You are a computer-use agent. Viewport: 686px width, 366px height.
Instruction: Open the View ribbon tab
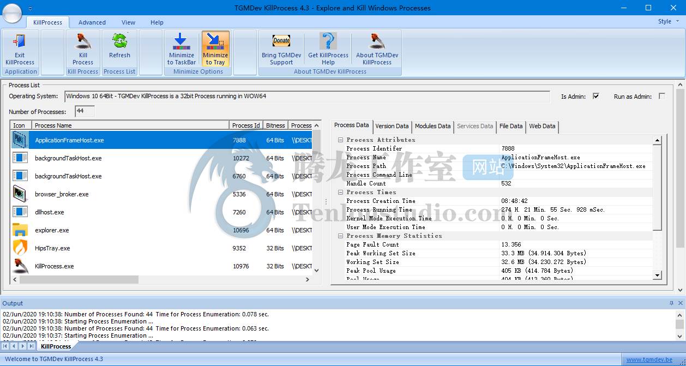click(x=129, y=22)
